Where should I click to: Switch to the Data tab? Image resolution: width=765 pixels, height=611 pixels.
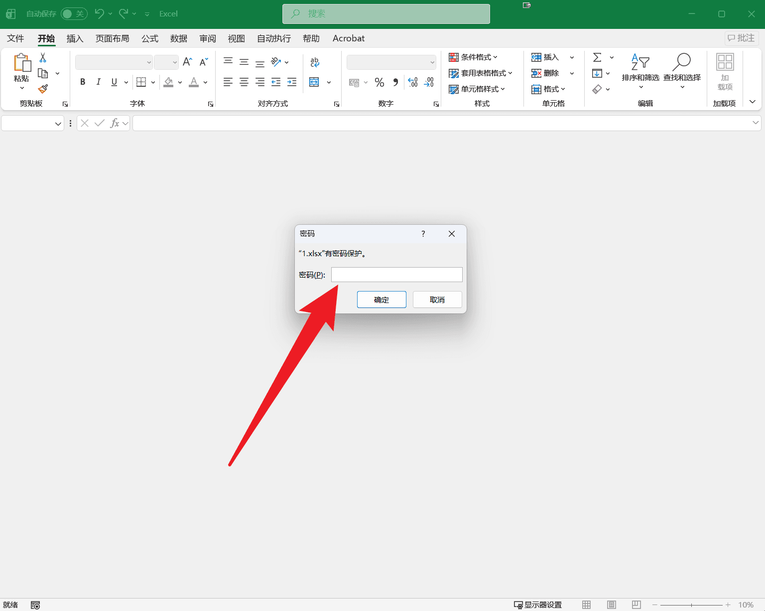click(x=179, y=38)
